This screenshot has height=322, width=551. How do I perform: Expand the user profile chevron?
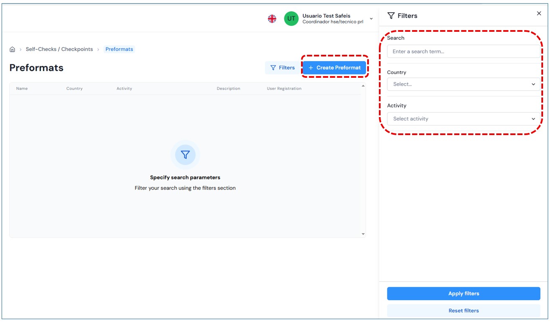[371, 19]
